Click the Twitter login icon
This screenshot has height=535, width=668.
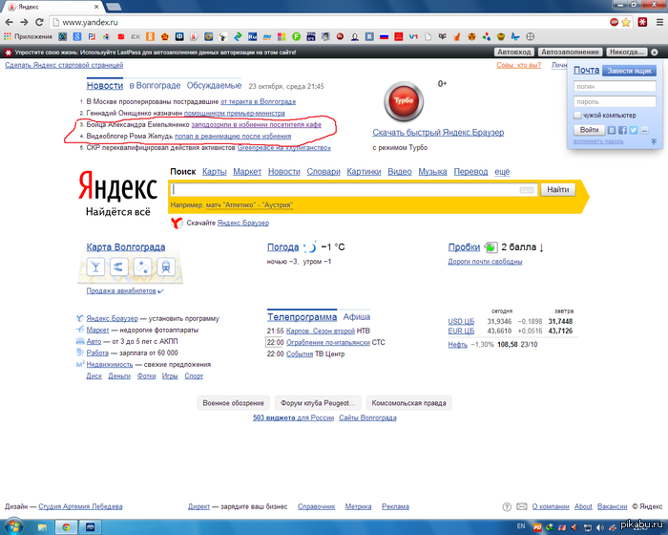coord(633,129)
